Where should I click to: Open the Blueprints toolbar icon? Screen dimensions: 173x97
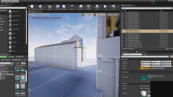81,7
